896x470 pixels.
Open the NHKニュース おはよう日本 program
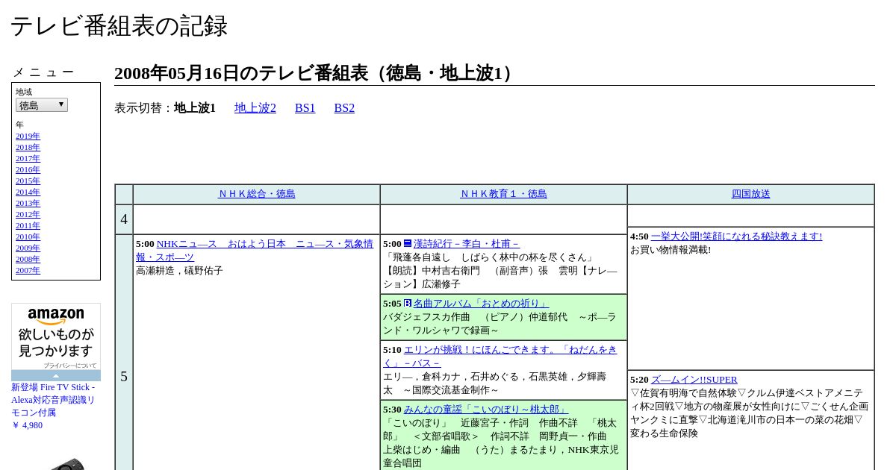pyautogui.click(x=255, y=251)
